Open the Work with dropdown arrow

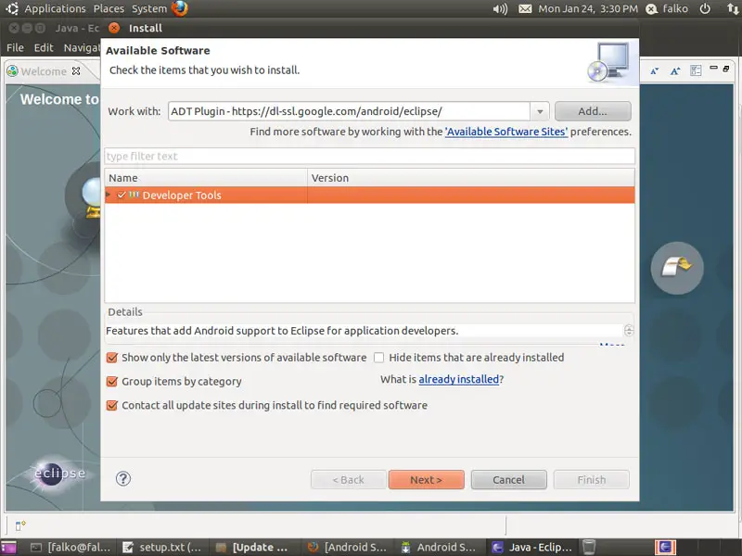[x=540, y=111]
